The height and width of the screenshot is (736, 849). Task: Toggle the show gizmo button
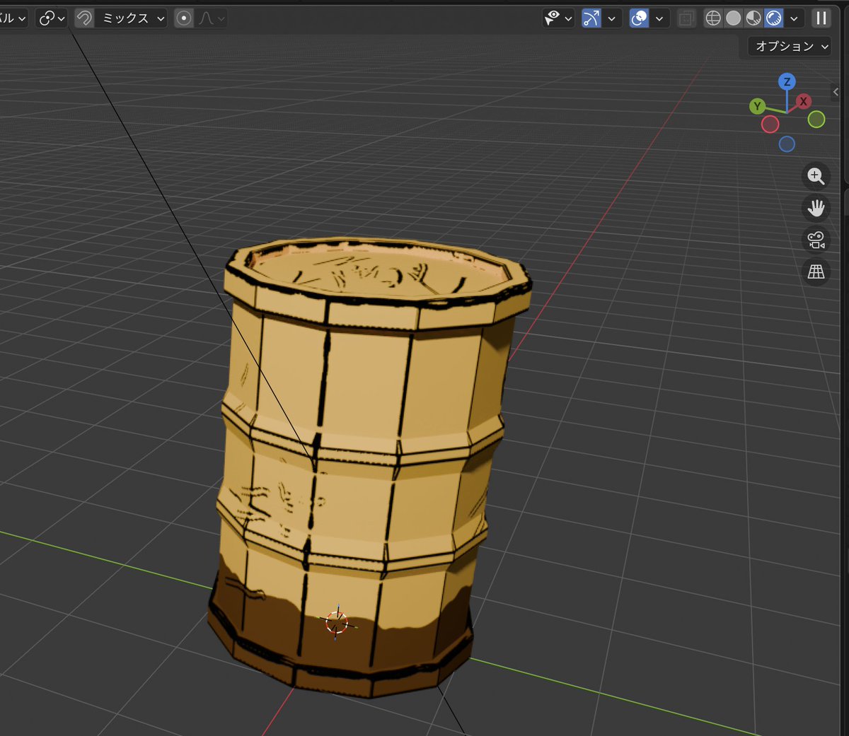tap(591, 18)
